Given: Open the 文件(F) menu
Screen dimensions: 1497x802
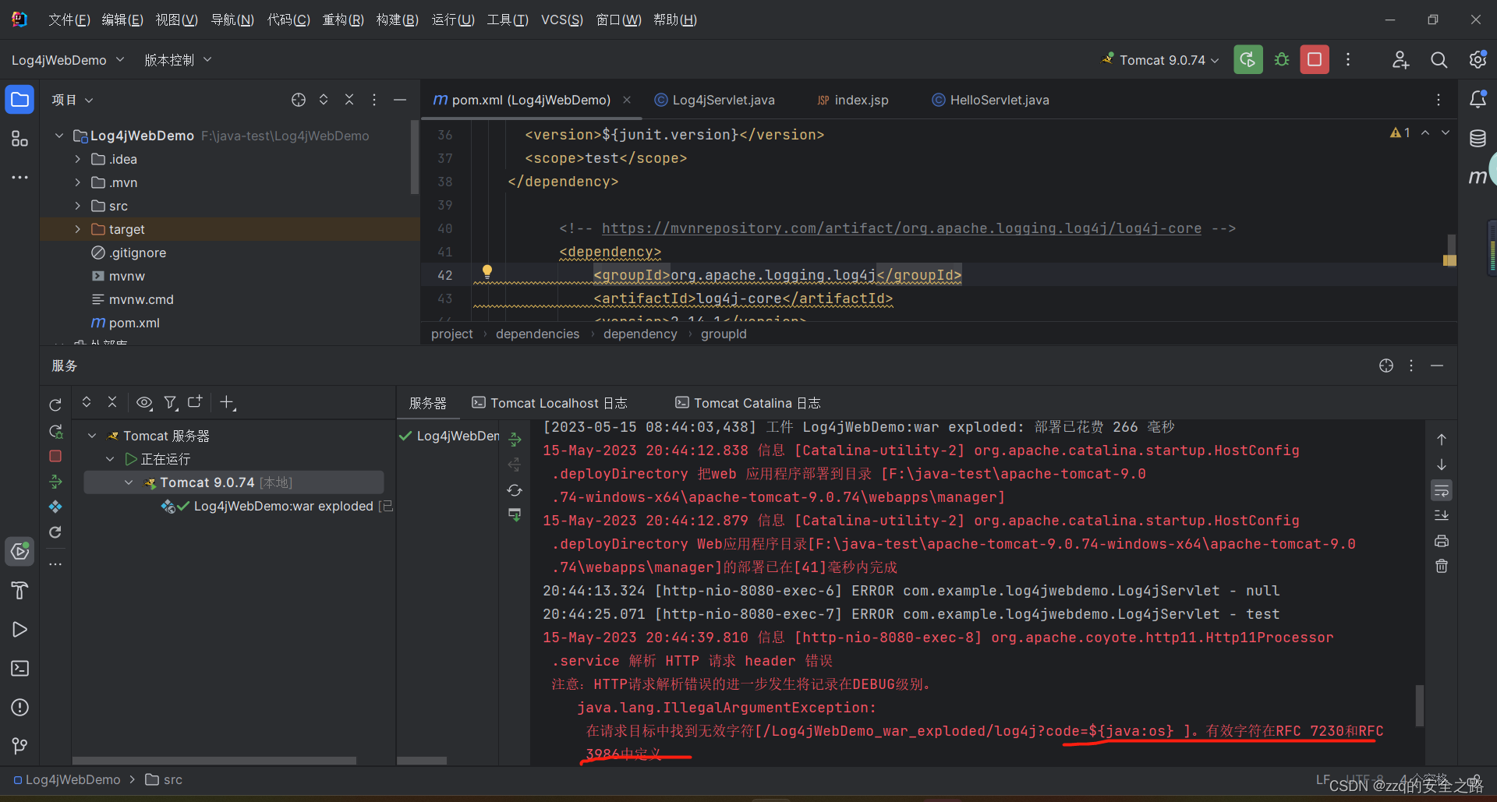Looking at the screenshot, I should coord(69,19).
